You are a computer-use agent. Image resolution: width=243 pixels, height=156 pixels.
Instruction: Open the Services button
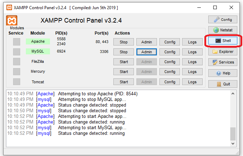[x=223, y=62]
